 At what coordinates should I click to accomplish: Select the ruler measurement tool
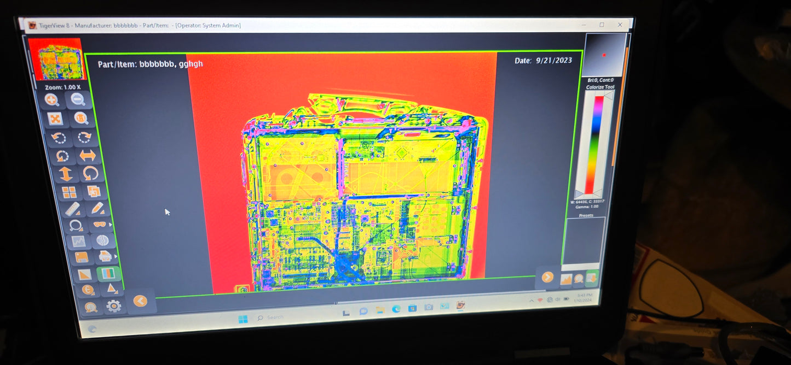[73, 208]
